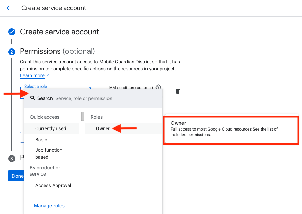Choose Job function based category
The image size is (302, 214).
tap(49, 153)
